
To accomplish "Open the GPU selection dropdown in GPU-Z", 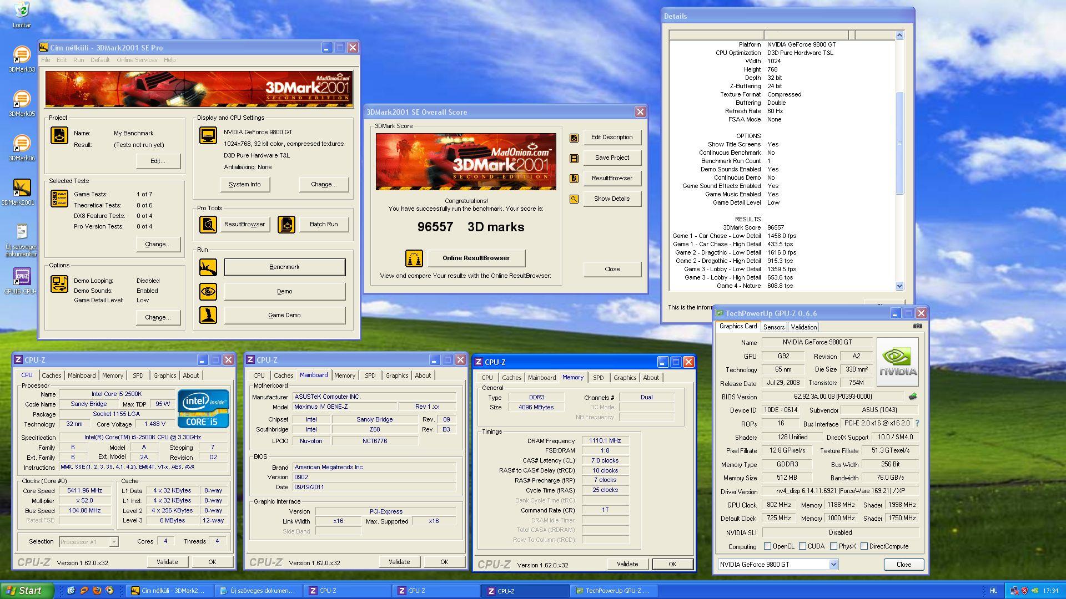I will click(x=833, y=565).
